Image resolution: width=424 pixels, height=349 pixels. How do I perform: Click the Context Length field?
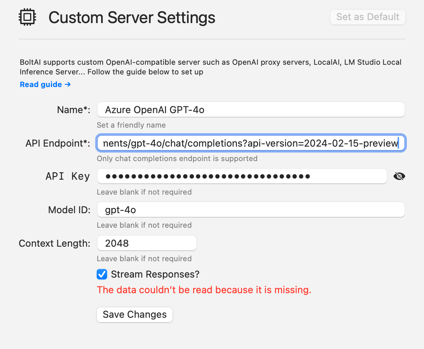(147, 243)
